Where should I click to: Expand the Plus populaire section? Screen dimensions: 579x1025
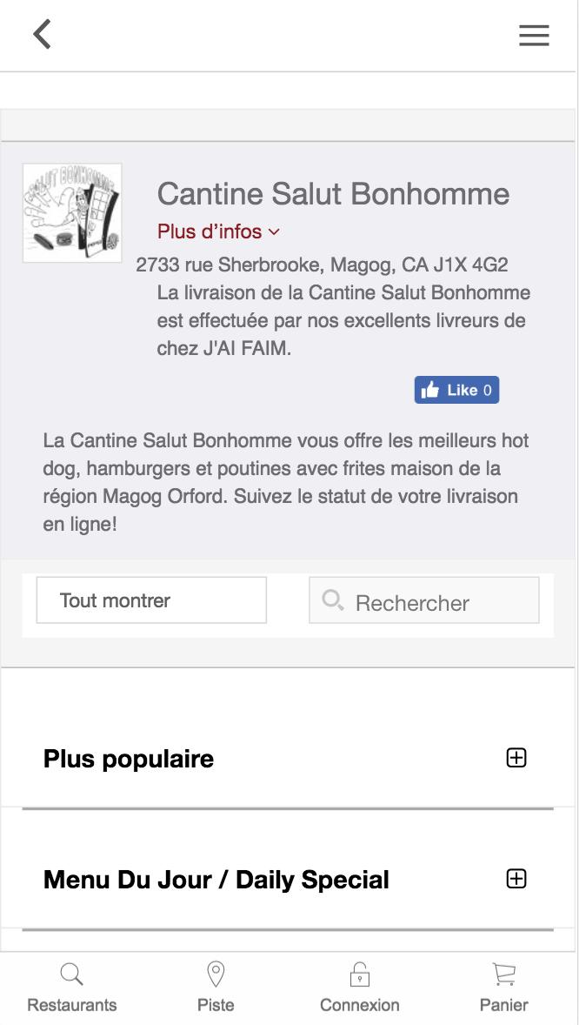pos(516,758)
